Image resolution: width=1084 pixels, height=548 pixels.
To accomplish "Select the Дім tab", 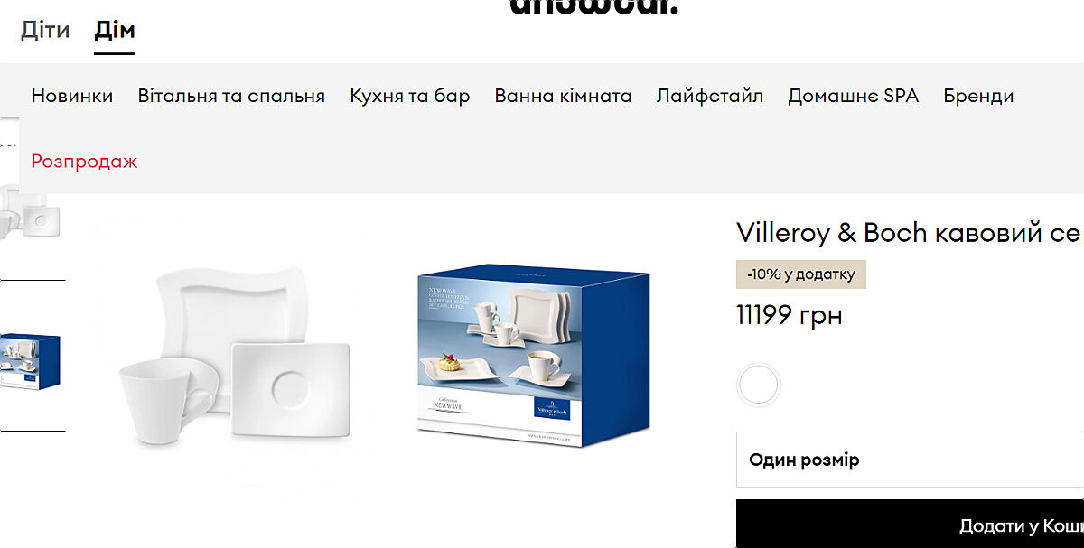I will click(x=115, y=30).
